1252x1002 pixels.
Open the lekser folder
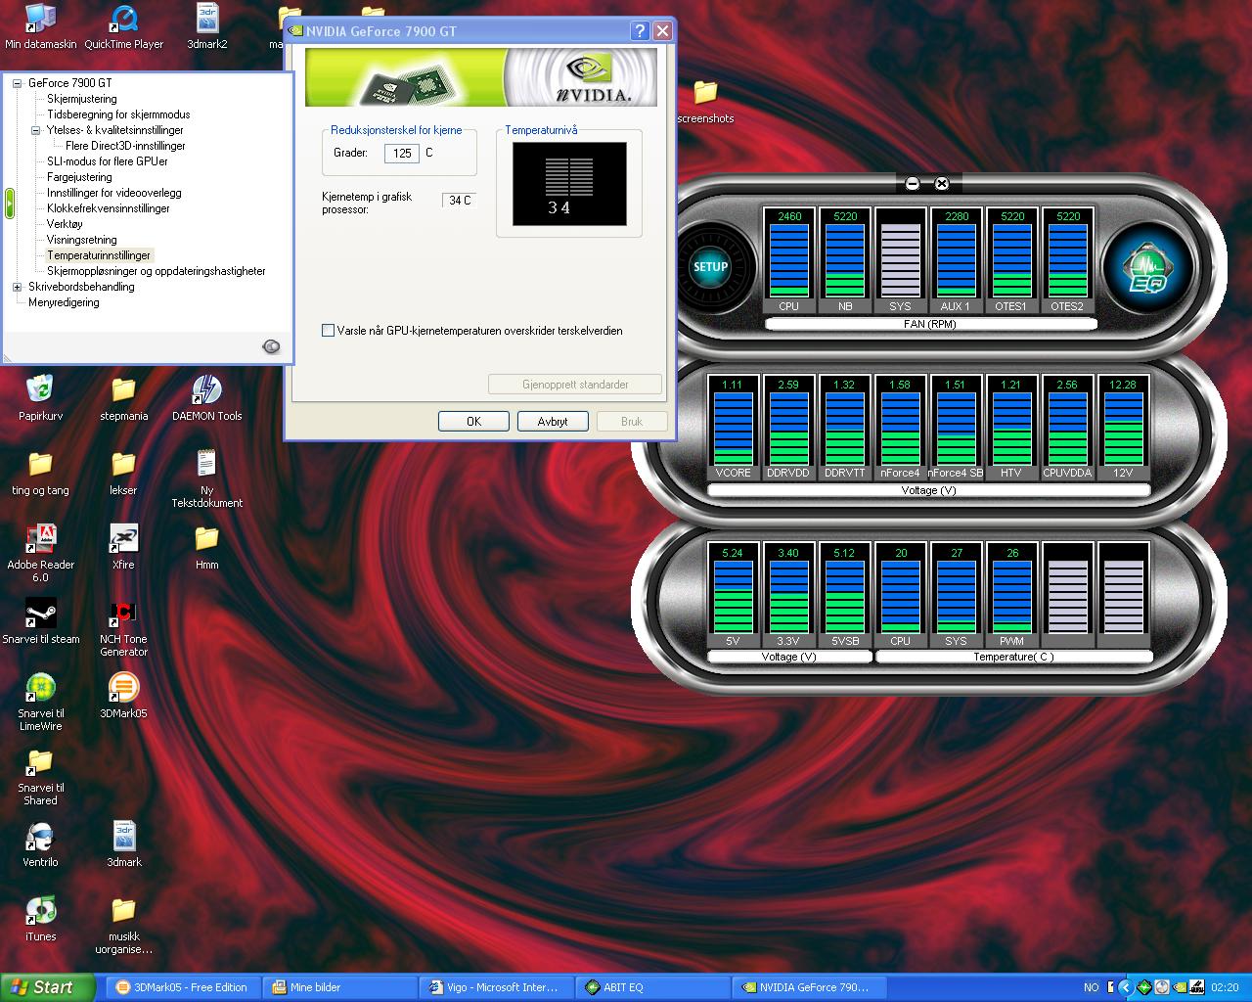(x=123, y=473)
